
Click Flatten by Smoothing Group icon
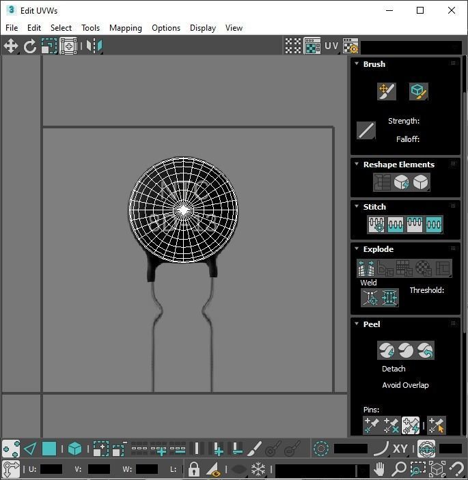tap(404, 268)
